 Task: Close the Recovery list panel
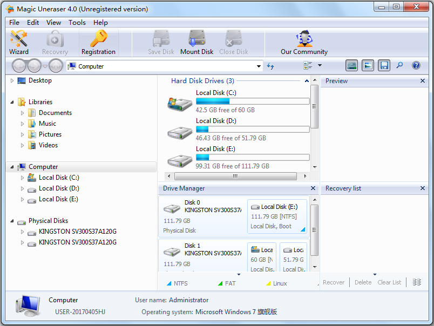coord(422,188)
